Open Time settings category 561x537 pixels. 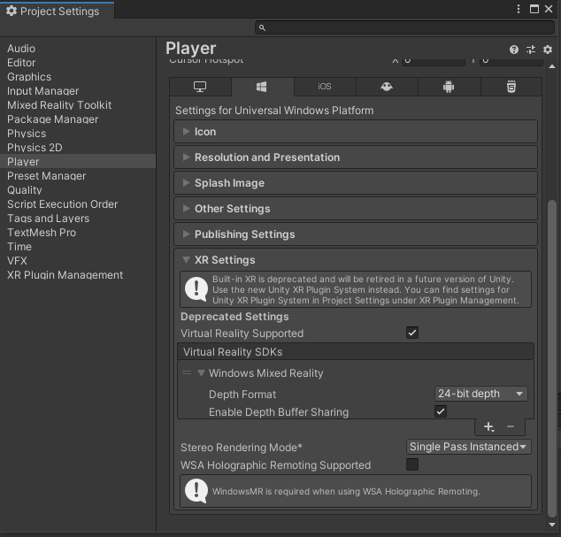(78, 247)
